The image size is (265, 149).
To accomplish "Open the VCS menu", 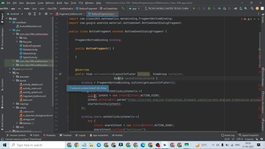I will click(x=81, y=3).
